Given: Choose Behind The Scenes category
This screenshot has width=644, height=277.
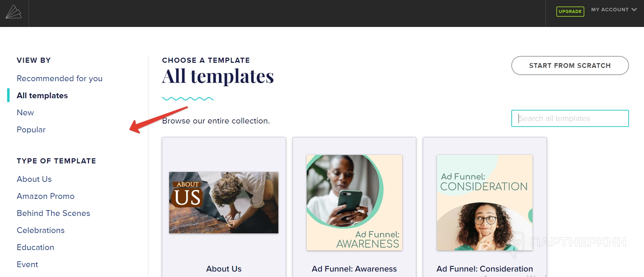Looking at the screenshot, I should (54, 213).
